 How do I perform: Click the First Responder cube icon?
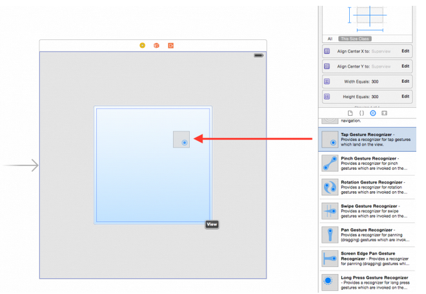156,45
